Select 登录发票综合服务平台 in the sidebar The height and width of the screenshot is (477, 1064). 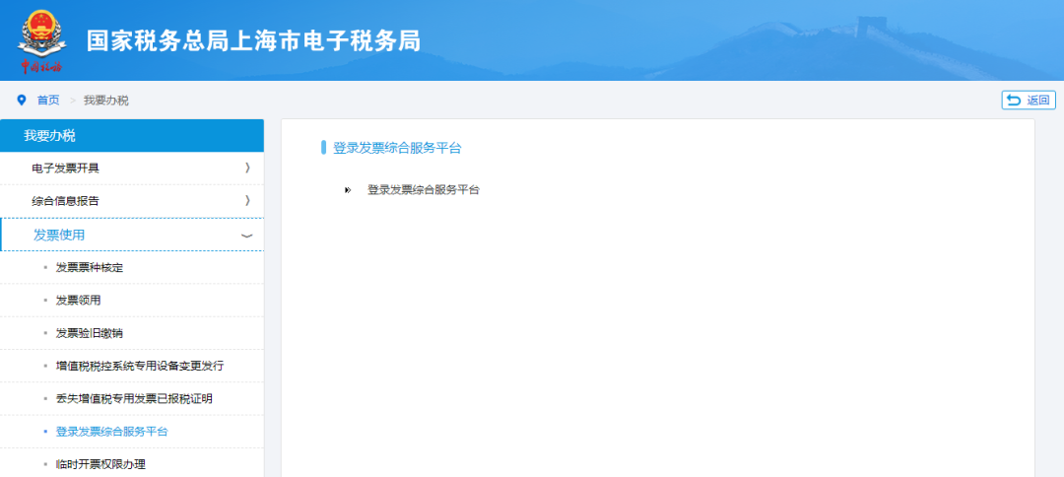click(x=111, y=432)
